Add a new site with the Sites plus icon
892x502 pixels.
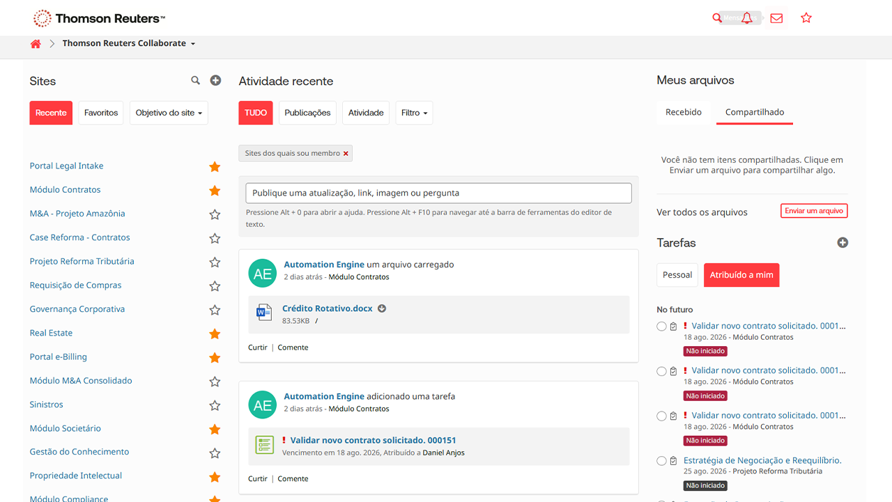[x=216, y=81]
